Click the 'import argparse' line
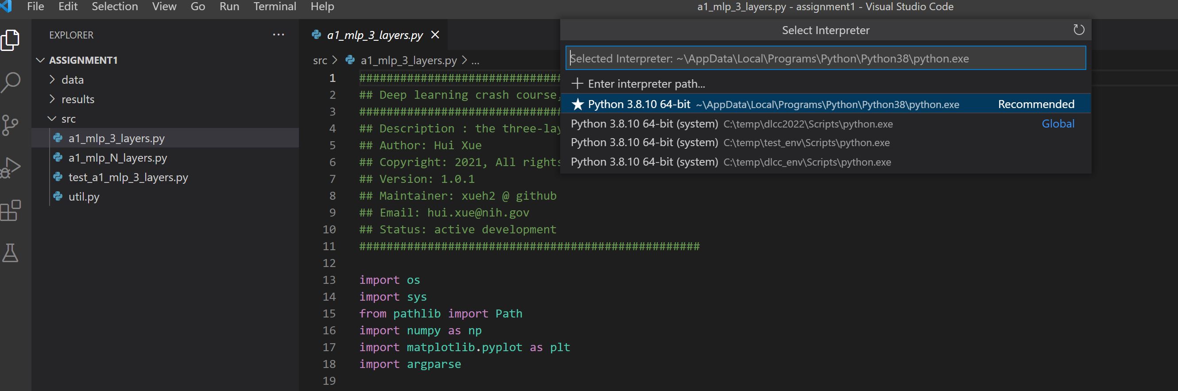Image resolution: width=1178 pixels, height=391 pixels. [410, 364]
